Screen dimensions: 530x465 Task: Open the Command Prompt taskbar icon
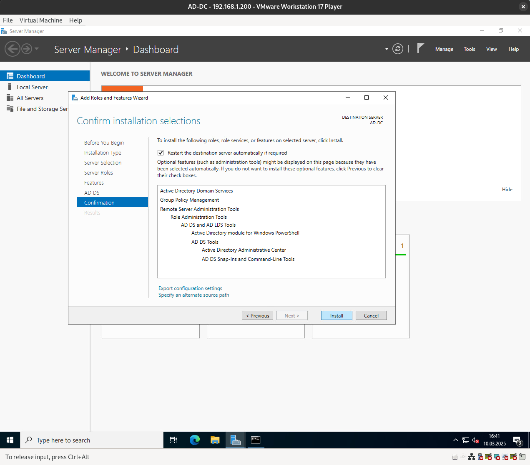tap(256, 440)
